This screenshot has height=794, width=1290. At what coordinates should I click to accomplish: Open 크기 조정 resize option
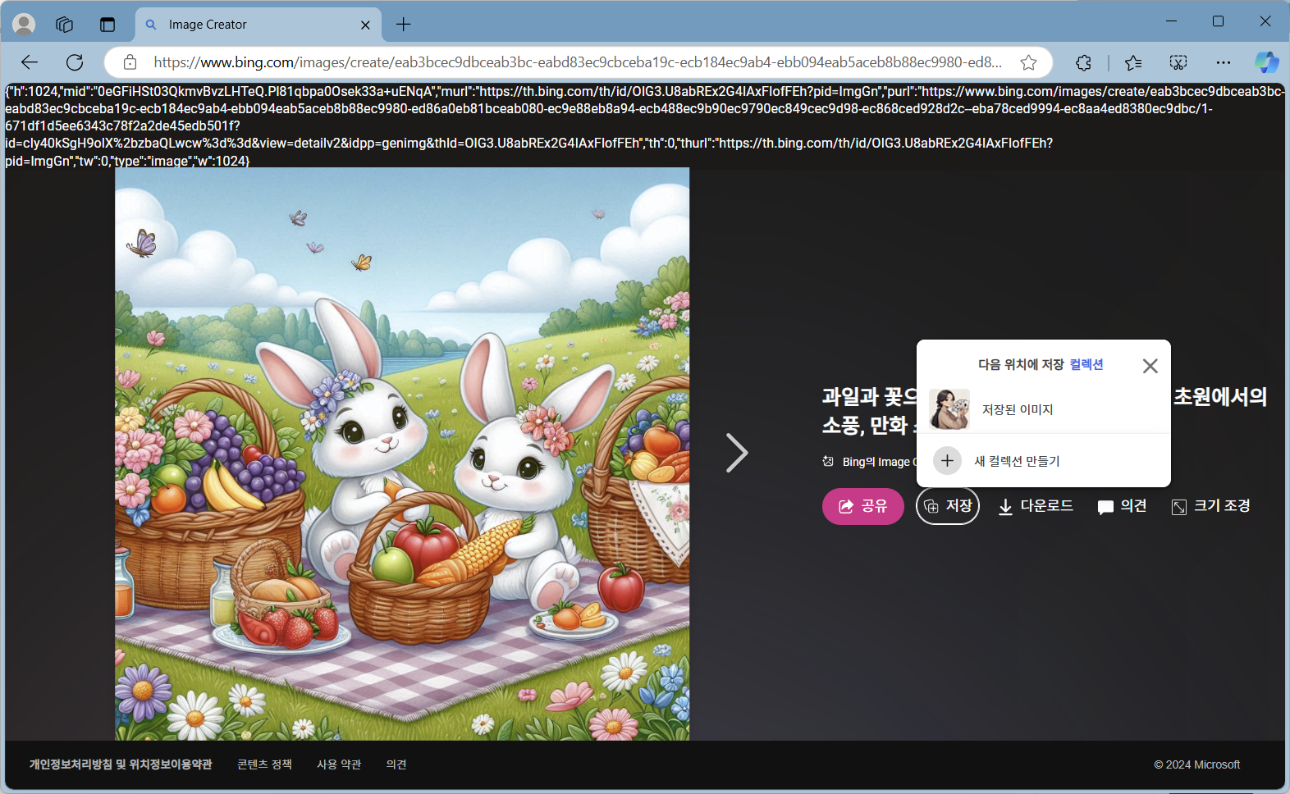click(1211, 506)
